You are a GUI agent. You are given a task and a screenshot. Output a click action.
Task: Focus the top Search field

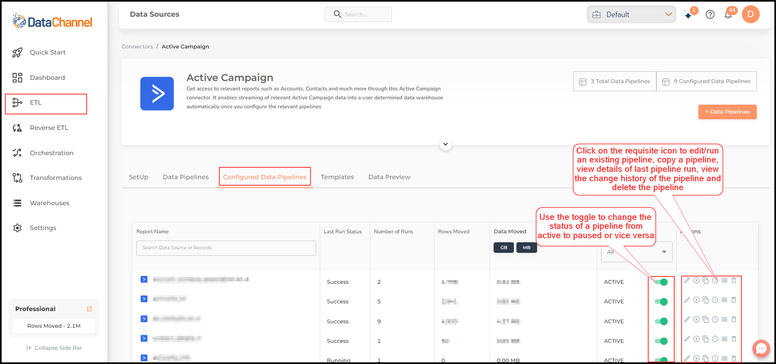click(358, 14)
